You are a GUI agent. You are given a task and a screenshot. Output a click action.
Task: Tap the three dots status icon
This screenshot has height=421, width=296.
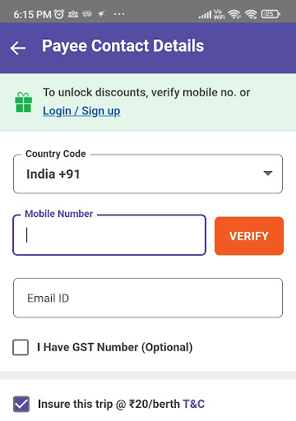pyautogui.click(x=119, y=14)
